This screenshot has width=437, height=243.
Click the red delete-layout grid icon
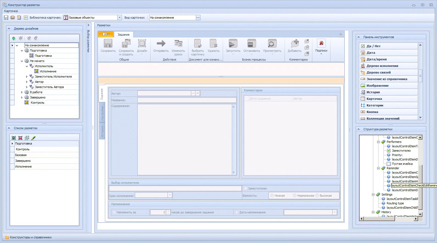[20, 138]
